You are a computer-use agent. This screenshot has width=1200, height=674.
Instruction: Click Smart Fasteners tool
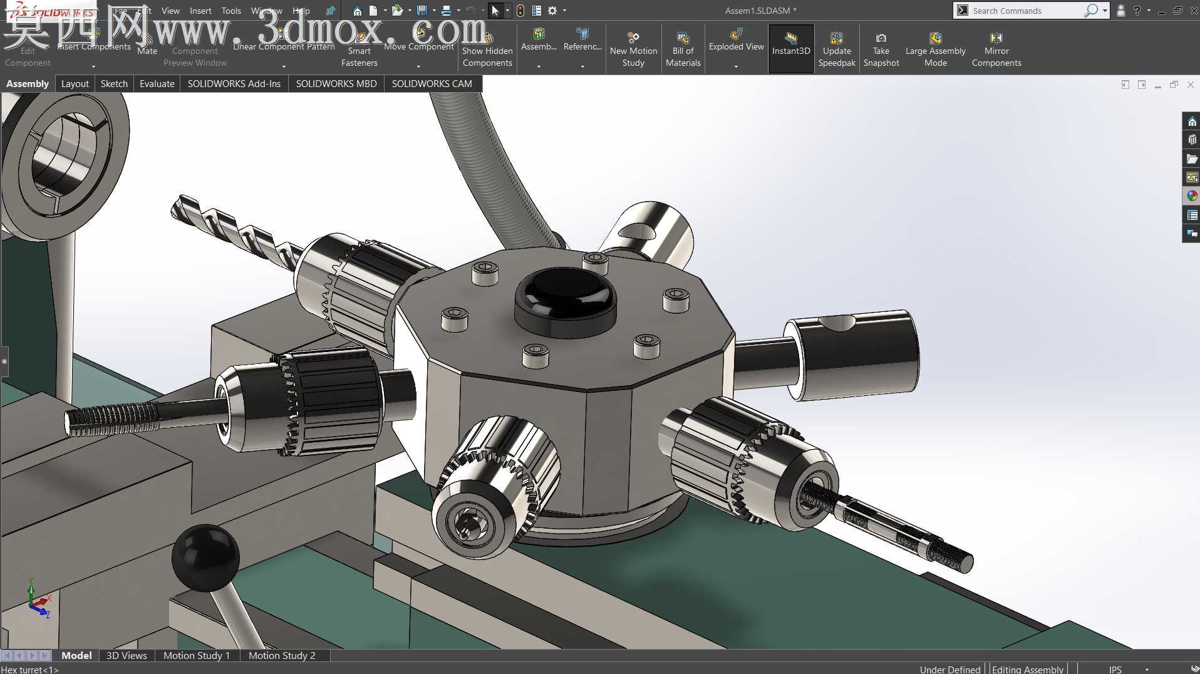pos(359,49)
